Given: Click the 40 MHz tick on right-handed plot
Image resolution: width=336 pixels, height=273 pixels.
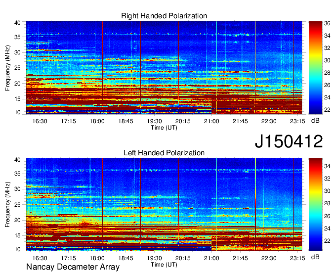Looking at the screenshot, I should tap(17, 23).
